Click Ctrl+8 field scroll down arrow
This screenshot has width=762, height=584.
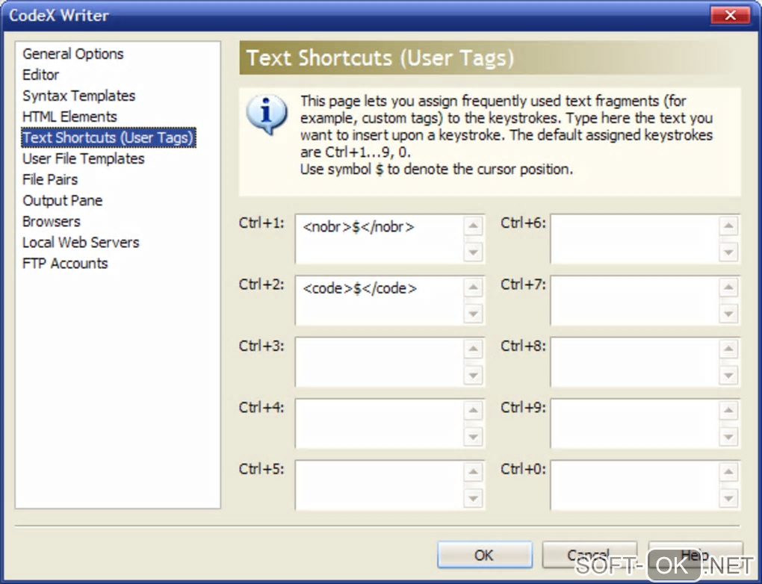(x=728, y=375)
